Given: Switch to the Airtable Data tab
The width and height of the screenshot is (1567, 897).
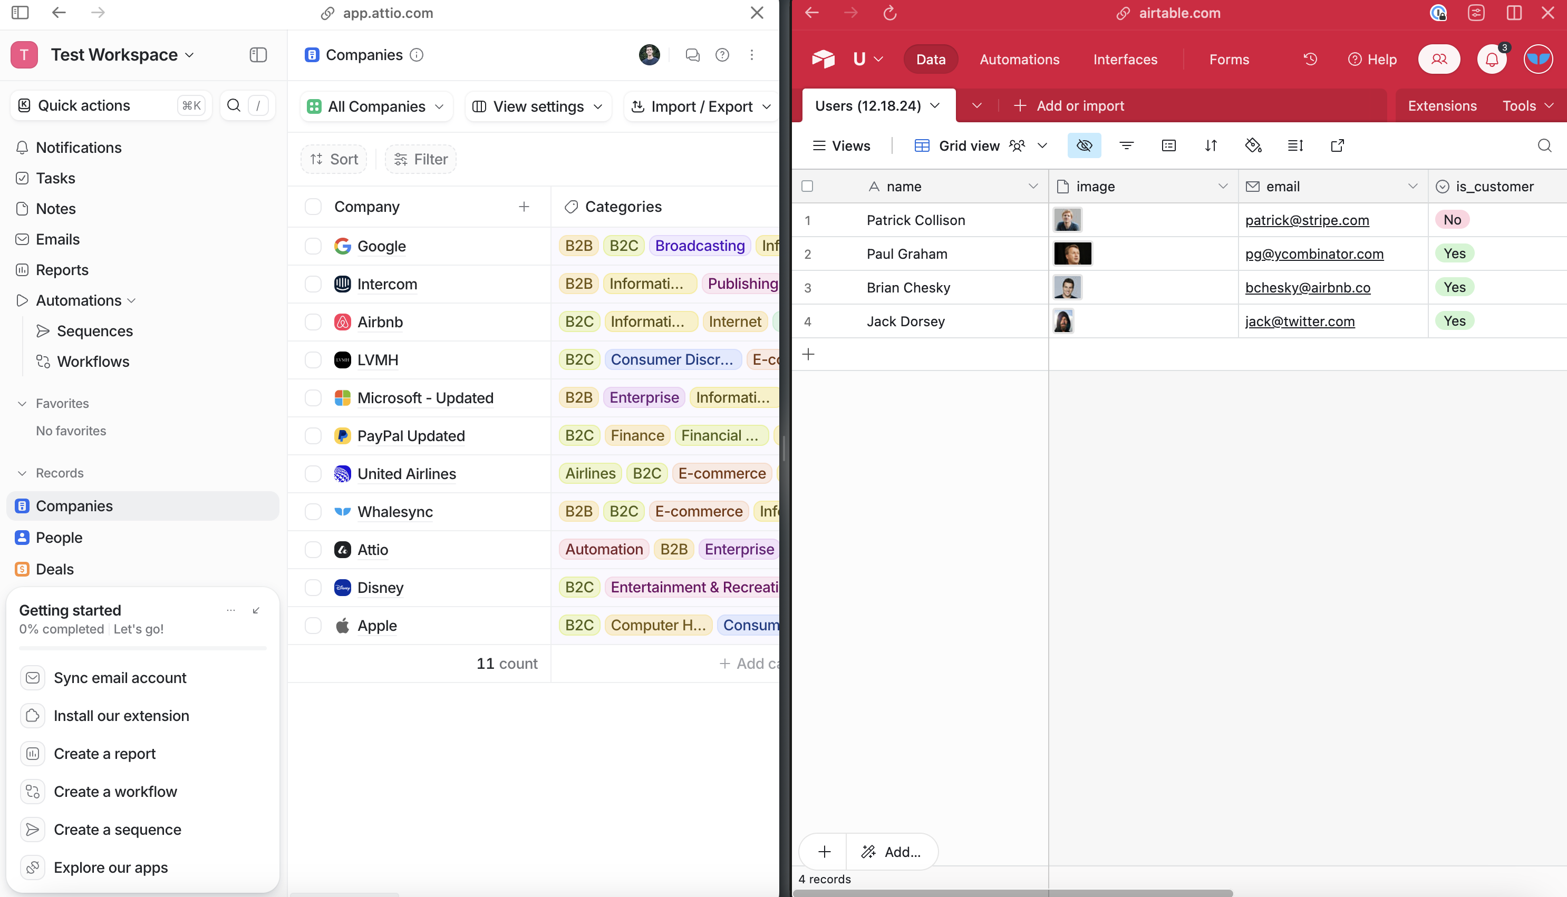Looking at the screenshot, I should pyautogui.click(x=931, y=59).
